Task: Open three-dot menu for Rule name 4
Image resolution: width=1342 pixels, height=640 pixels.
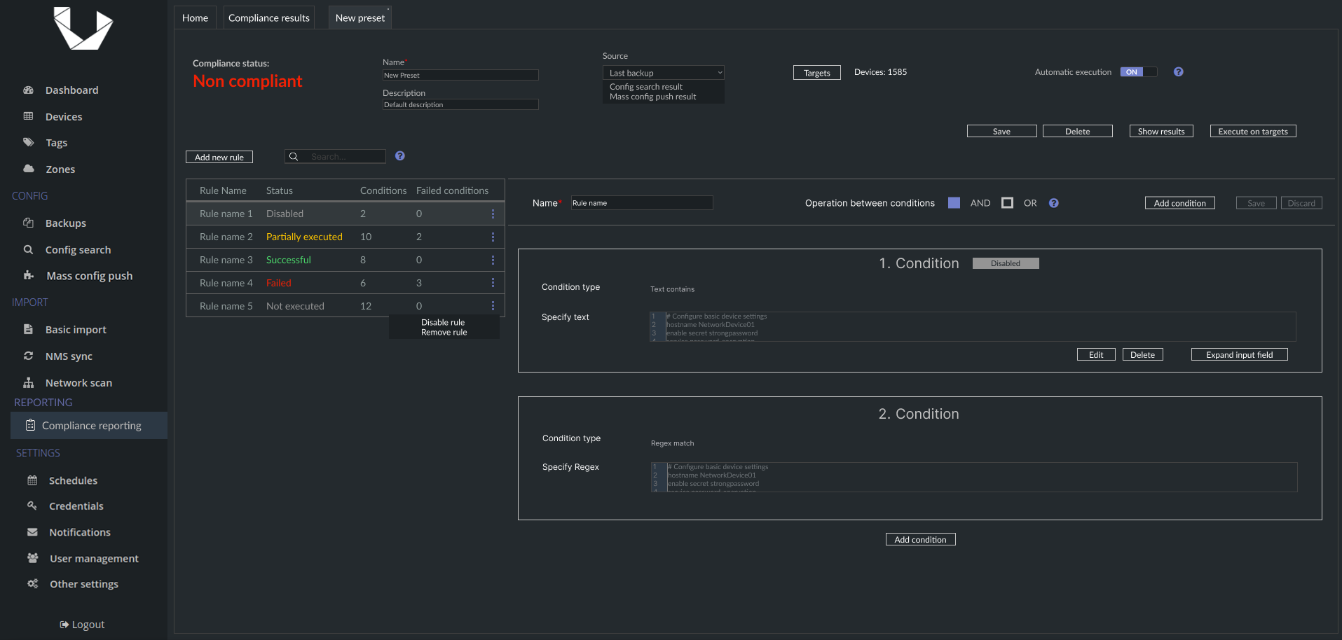Action: [x=493, y=283]
